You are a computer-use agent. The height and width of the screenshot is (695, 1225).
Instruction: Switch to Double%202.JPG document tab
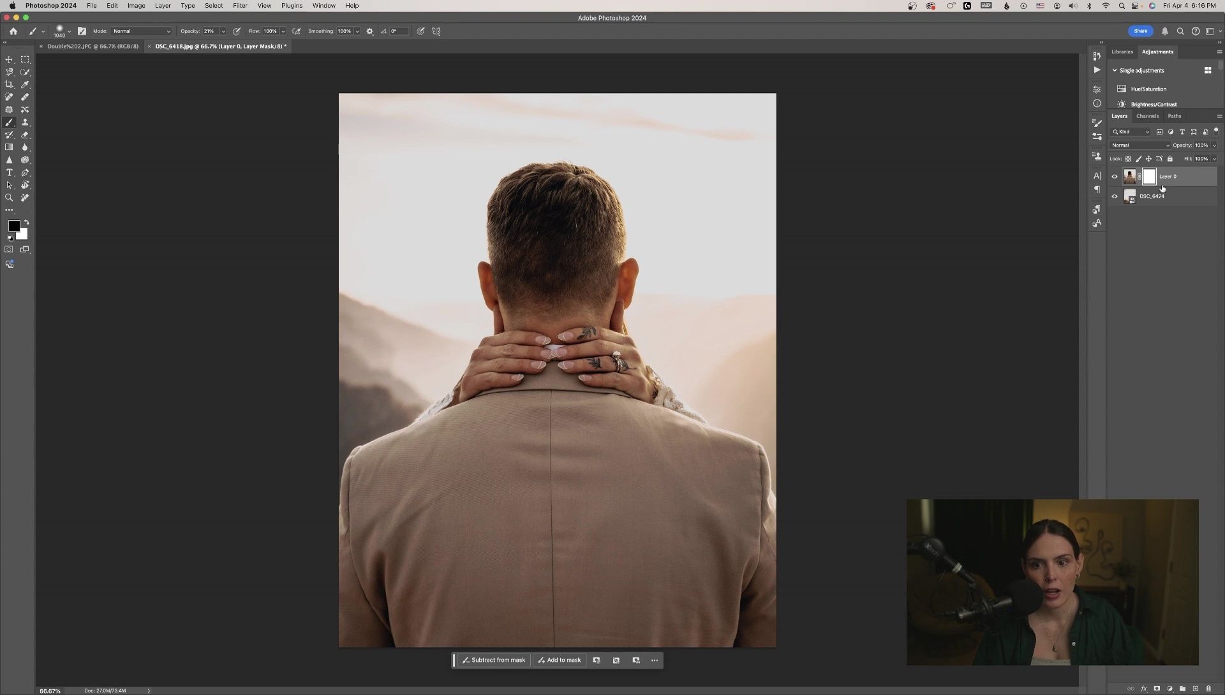pyautogui.click(x=93, y=47)
